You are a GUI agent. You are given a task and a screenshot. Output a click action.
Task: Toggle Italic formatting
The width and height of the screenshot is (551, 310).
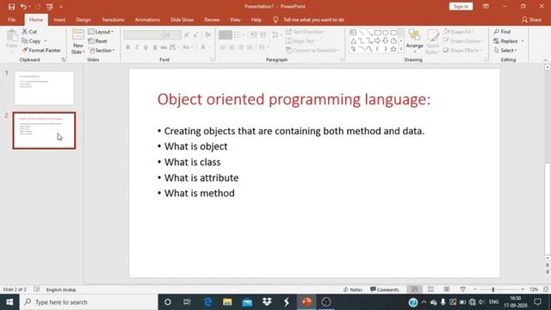click(x=137, y=47)
